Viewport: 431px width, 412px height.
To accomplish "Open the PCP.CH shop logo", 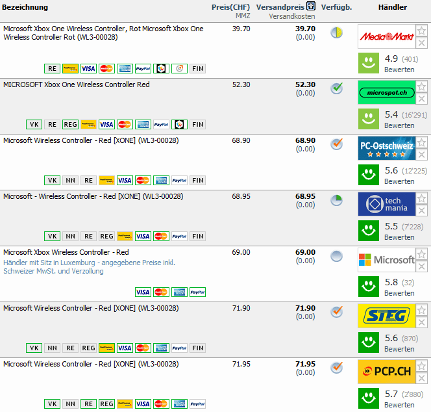I will (x=386, y=372).
